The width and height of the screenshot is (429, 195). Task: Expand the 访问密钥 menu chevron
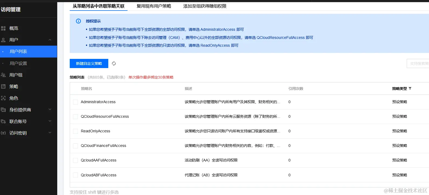[50, 133]
